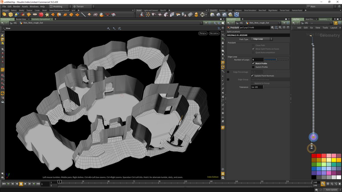342x192 pixels.
Task: Click the stop button in the playbar
Action: coord(21,184)
